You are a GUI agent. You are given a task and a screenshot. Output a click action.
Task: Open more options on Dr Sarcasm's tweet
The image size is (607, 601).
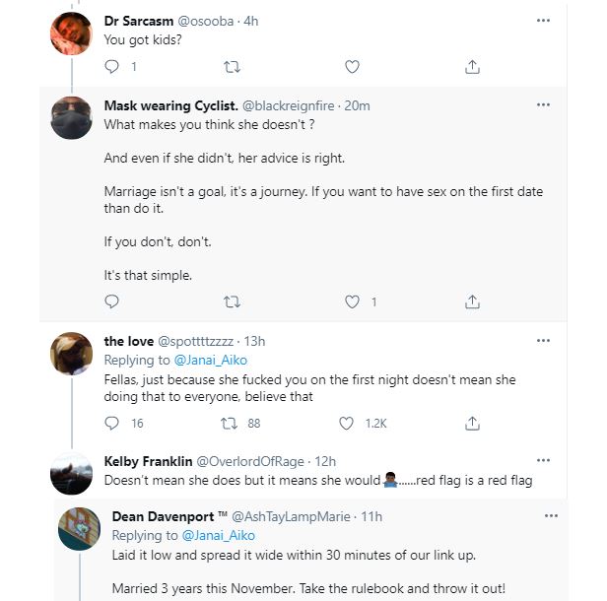[543, 21]
